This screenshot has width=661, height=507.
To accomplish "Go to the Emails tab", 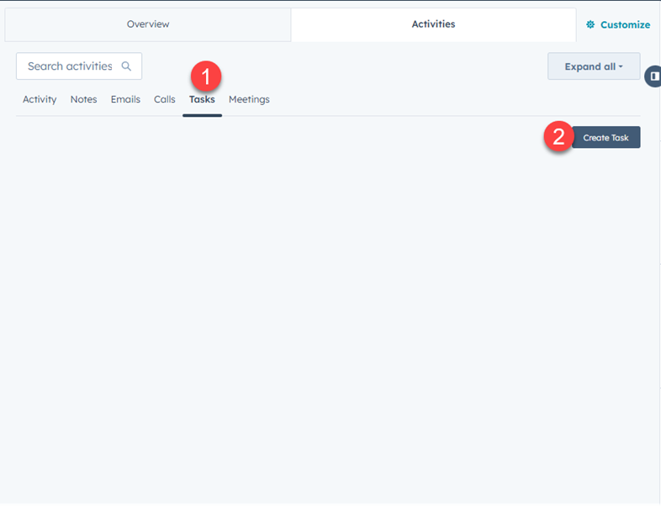I will coord(125,99).
